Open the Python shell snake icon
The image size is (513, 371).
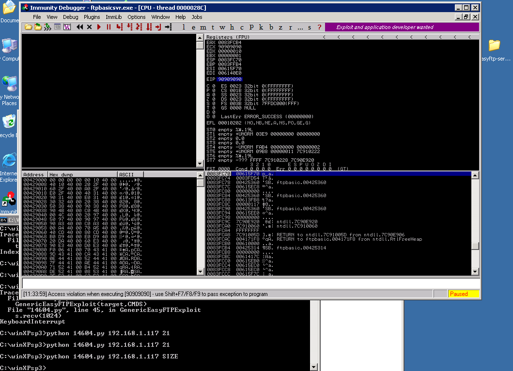(48, 27)
